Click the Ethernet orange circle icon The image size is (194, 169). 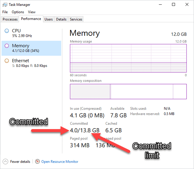point(7,61)
